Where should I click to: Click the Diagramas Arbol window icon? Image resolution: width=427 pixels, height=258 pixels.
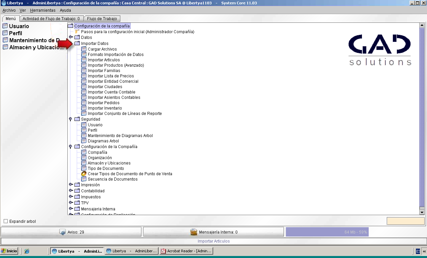click(84, 141)
